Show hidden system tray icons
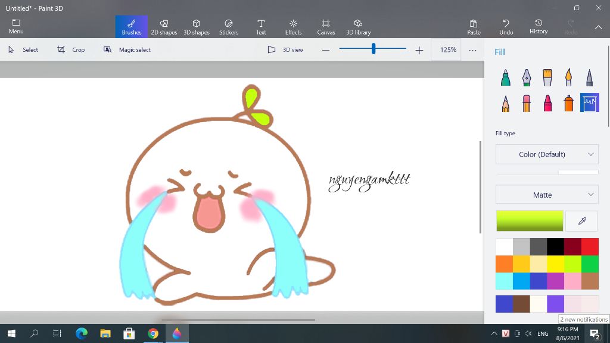The image size is (610, 343). click(494, 333)
